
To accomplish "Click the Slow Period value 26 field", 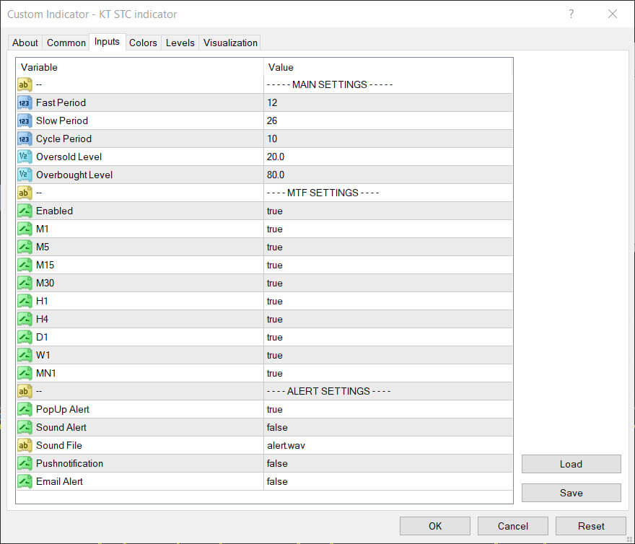I will pyautogui.click(x=388, y=120).
